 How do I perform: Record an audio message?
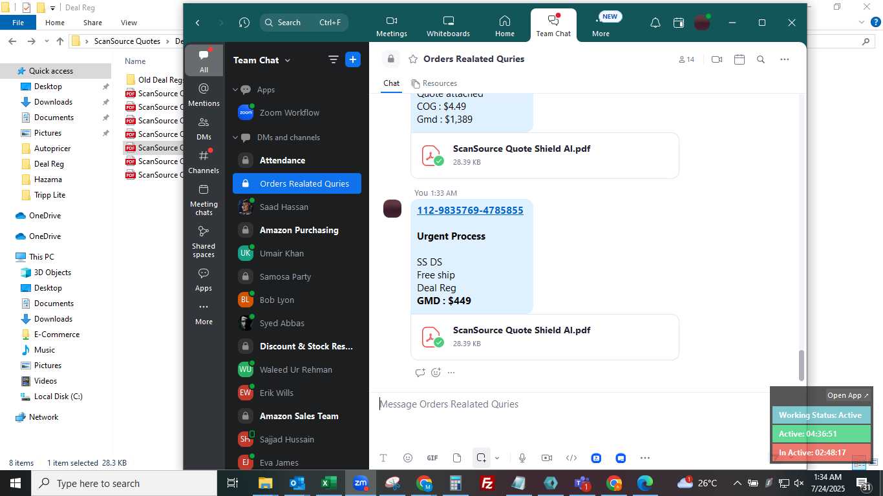point(522,458)
